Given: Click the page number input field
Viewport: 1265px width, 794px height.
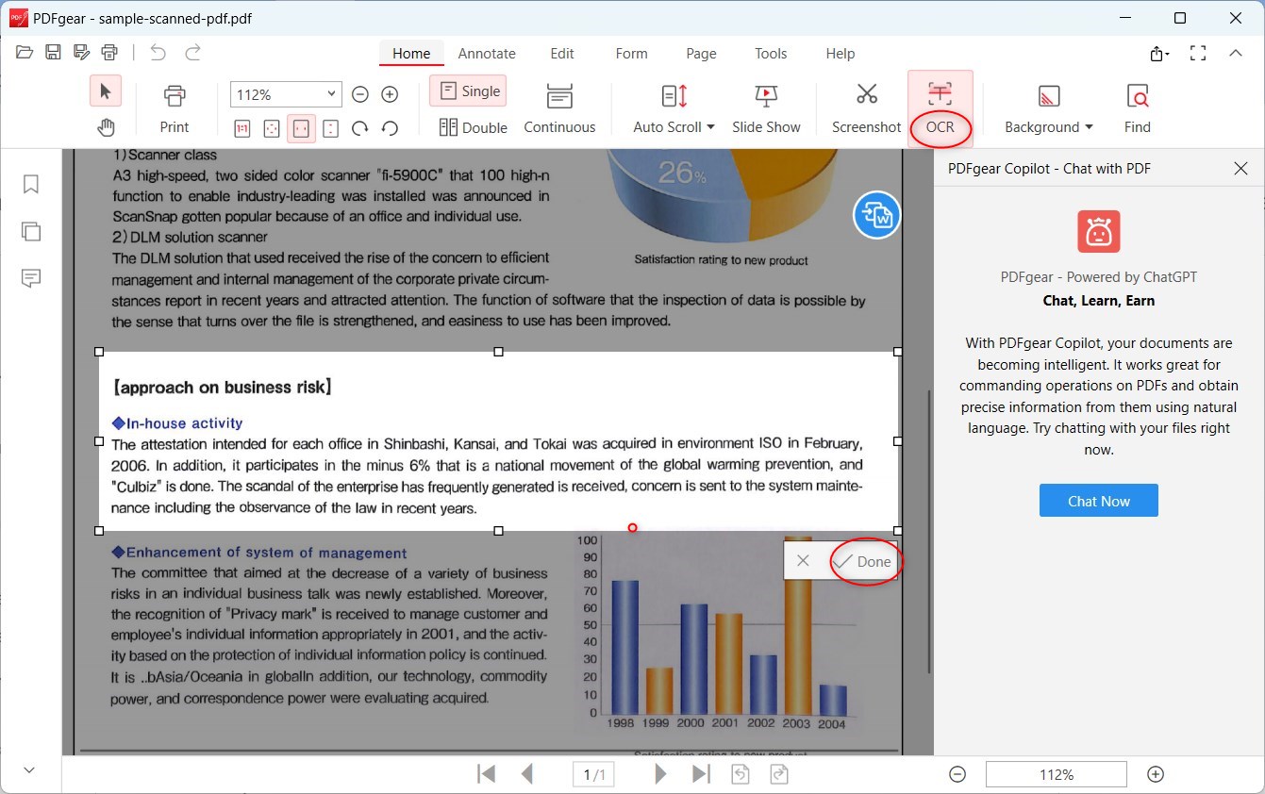Looking at the screenshot, I should [593, 774].
